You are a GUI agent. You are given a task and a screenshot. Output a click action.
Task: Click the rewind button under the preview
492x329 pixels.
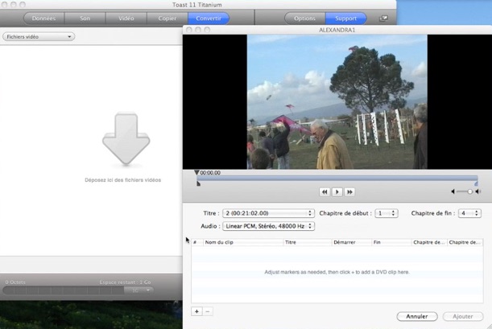point(325,191)
